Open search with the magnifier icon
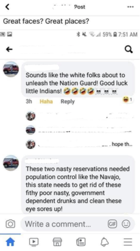 click(129, 50)
